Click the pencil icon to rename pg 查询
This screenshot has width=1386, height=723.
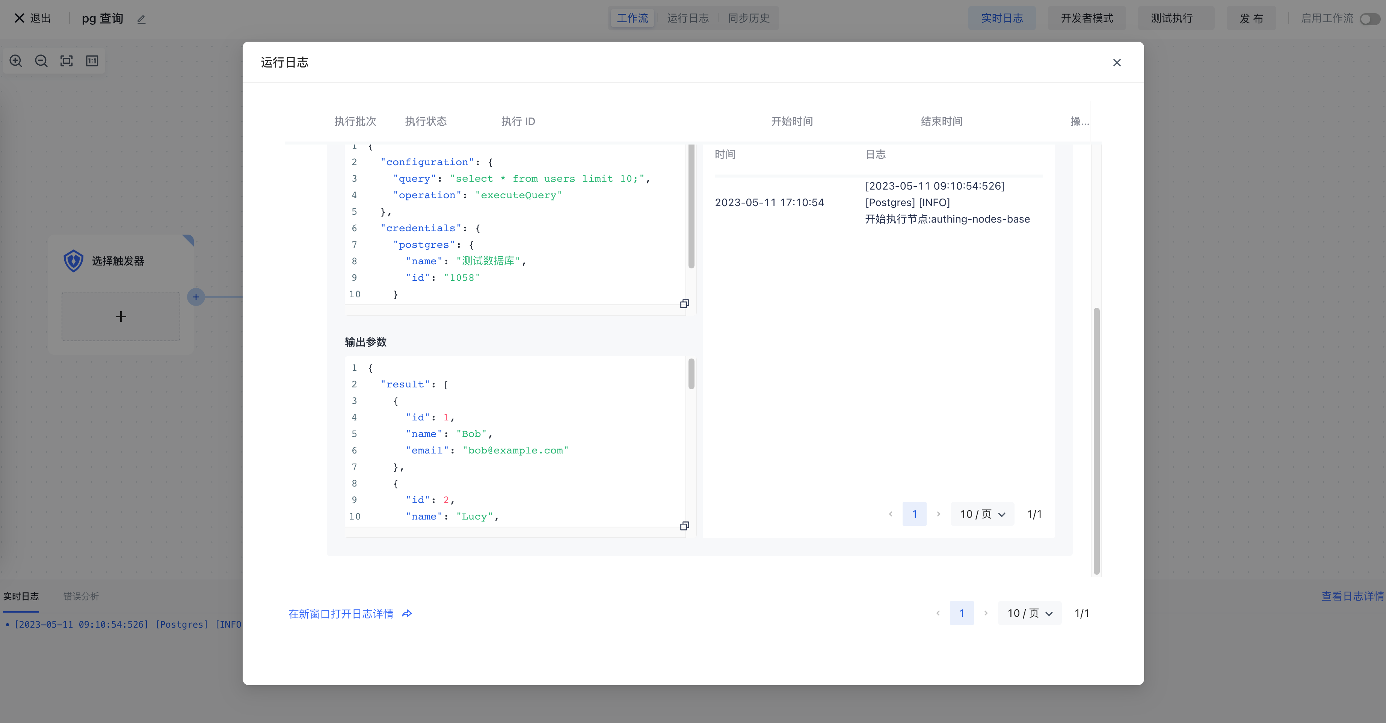click(142, 20)
